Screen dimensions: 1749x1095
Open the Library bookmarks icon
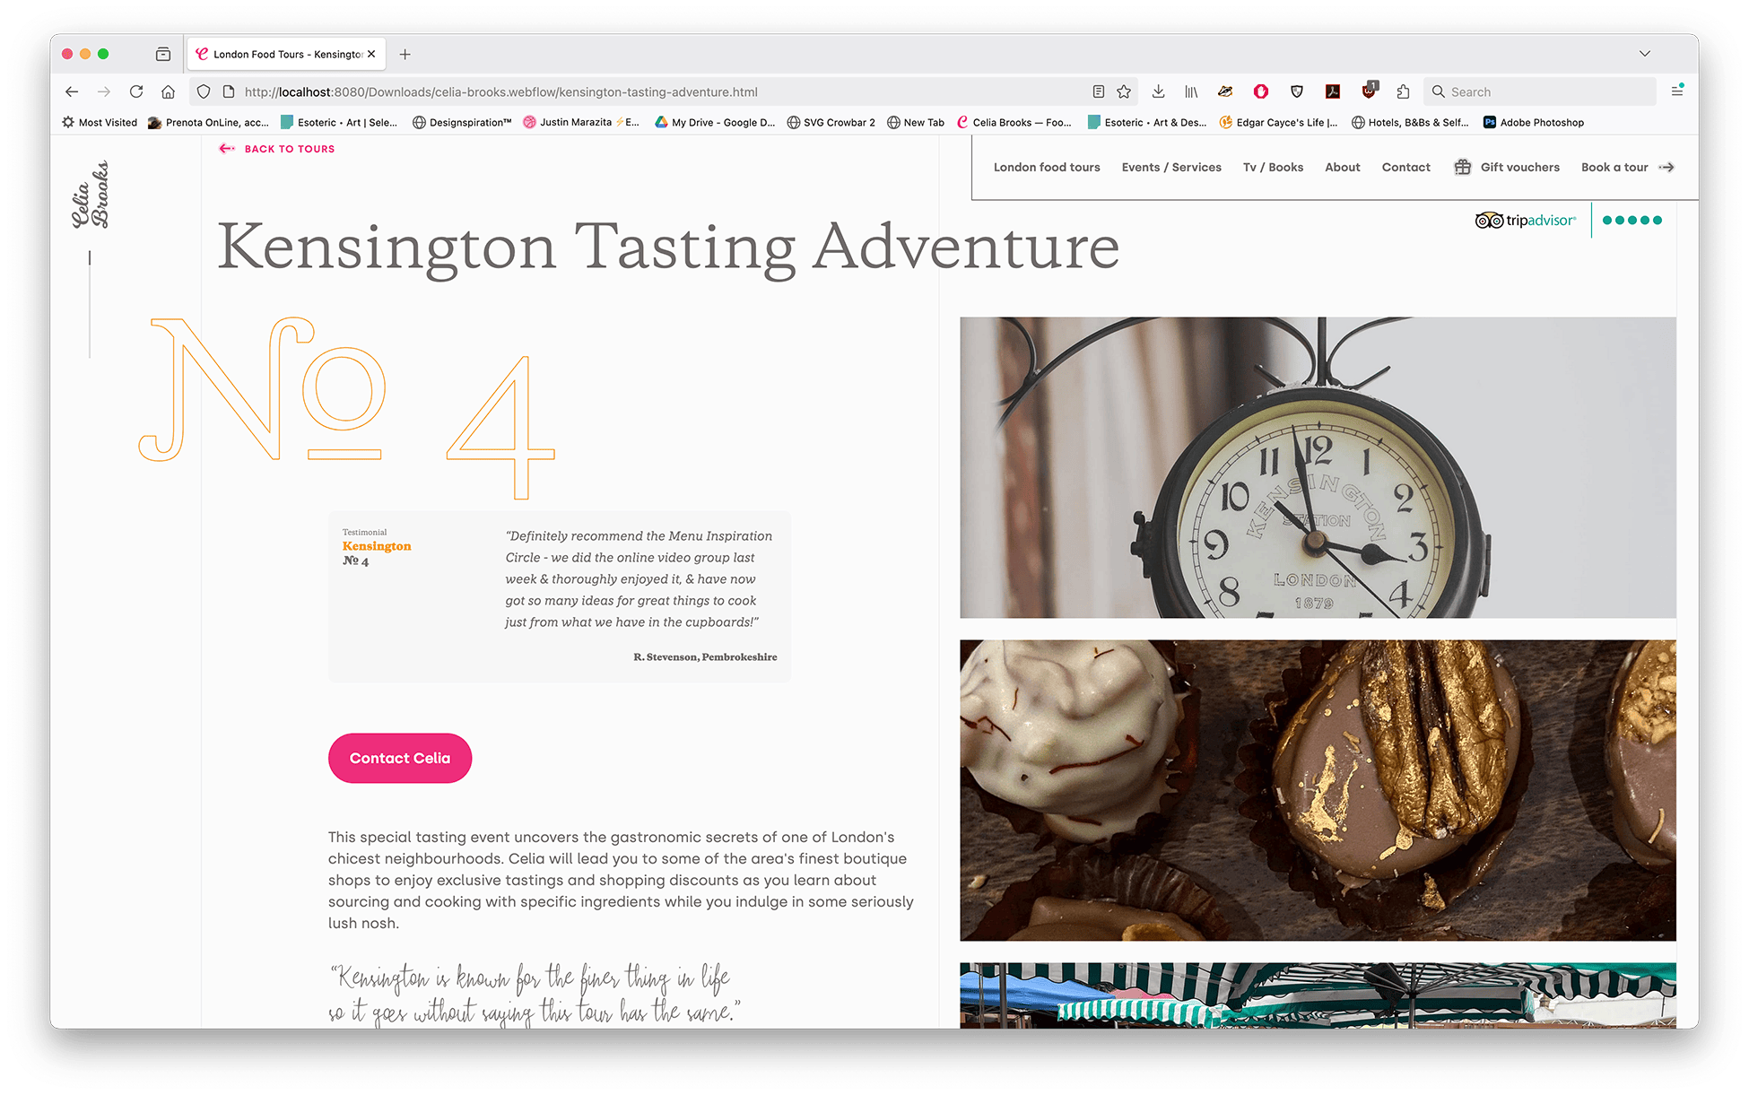1191,91
